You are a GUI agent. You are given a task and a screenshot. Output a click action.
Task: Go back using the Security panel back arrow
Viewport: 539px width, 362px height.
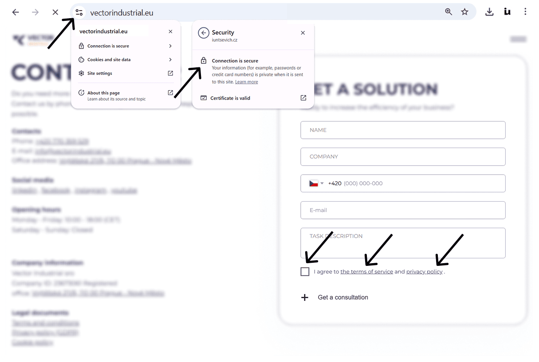point(204,32)
